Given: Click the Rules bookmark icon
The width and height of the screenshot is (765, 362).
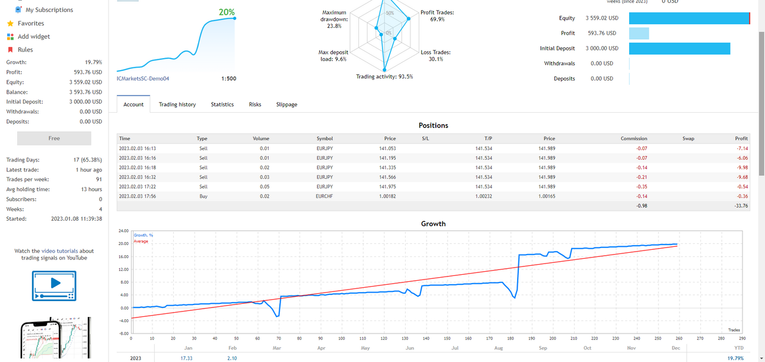Looking at the screenshot, I should (x=10, y=50).
